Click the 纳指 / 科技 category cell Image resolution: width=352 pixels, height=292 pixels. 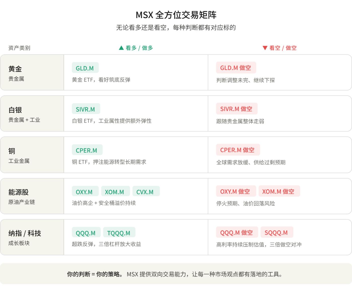(x=32, y=237)
